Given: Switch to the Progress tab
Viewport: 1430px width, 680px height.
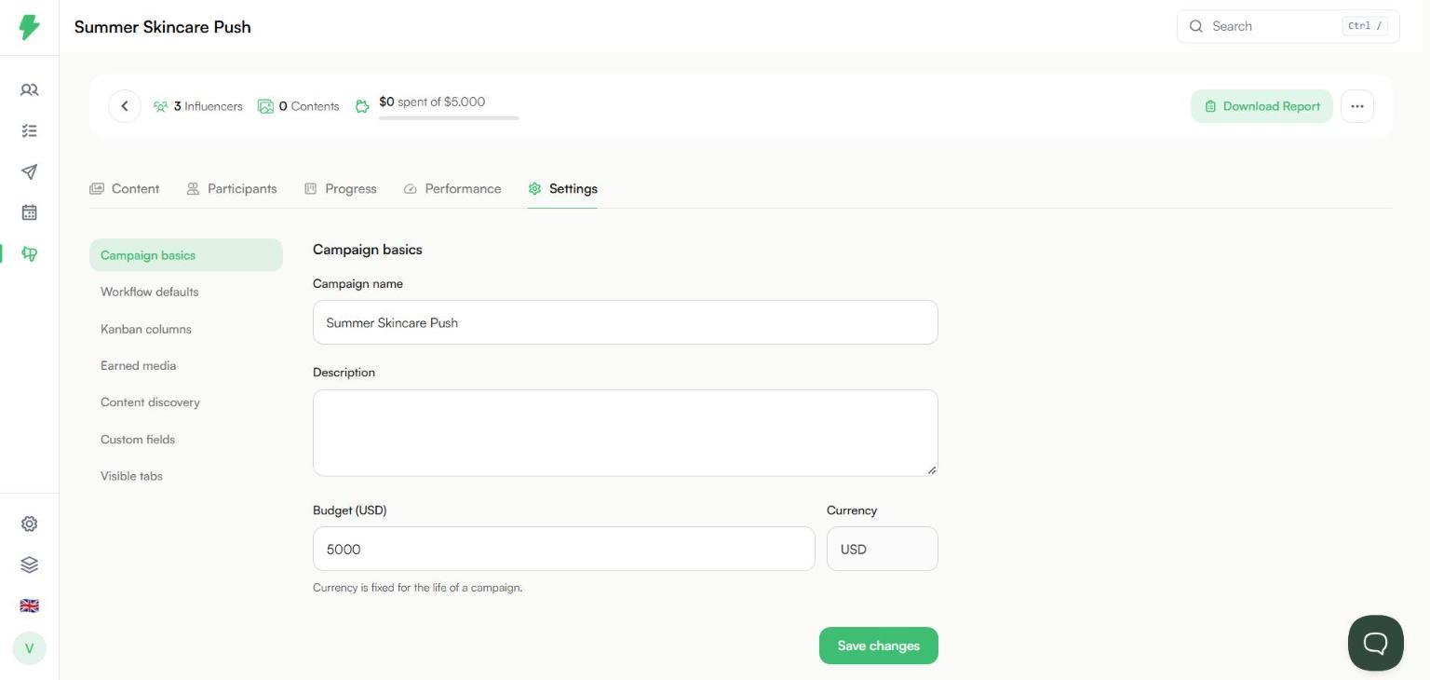Looking at the screenshot, I should click(341, 188).
